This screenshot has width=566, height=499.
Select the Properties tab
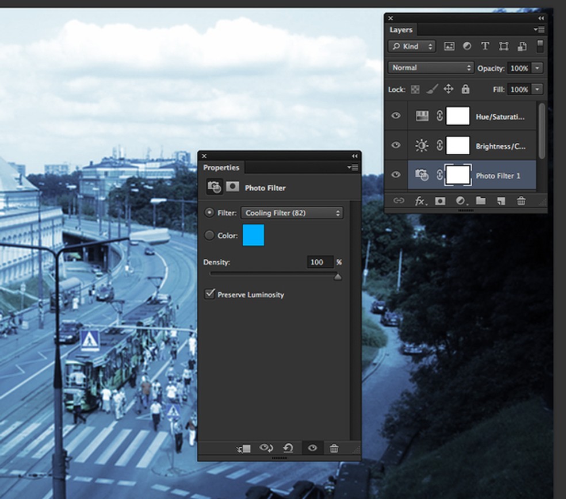221,167
